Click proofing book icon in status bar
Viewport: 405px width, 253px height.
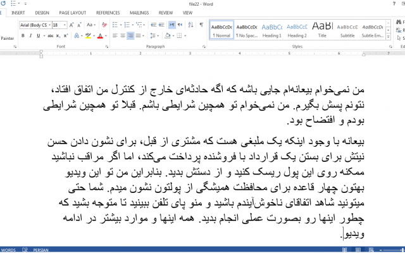[25, 250]
